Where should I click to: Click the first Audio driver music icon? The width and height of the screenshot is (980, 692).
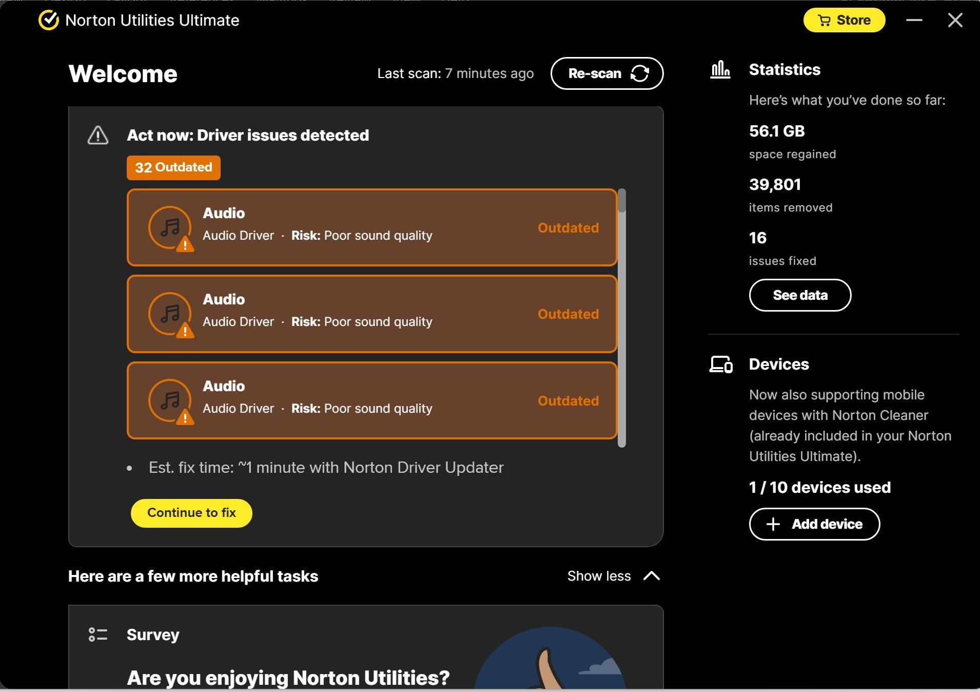[x=170, y=227]
